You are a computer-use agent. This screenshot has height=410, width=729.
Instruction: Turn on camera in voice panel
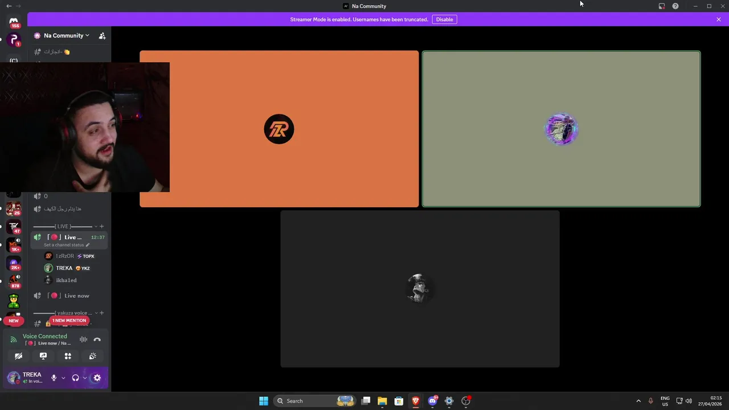click(x=18, y=356)
